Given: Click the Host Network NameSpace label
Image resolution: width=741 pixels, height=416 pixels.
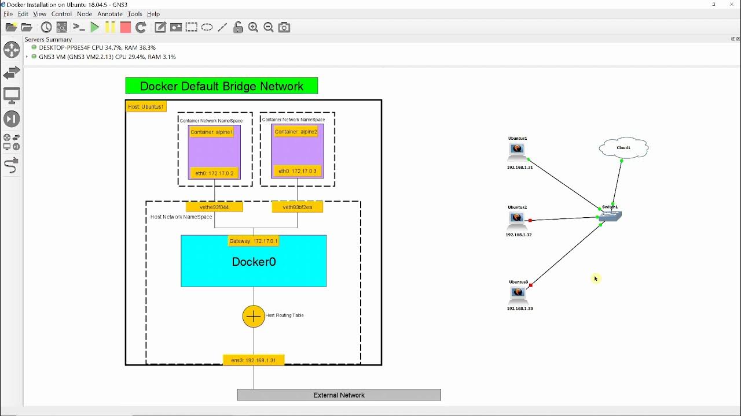Looking at the screenshot, I should pos(181,217).
